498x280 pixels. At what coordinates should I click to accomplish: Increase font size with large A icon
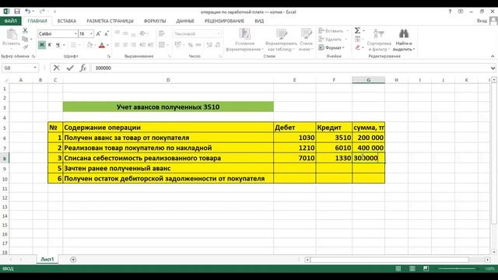99,33
